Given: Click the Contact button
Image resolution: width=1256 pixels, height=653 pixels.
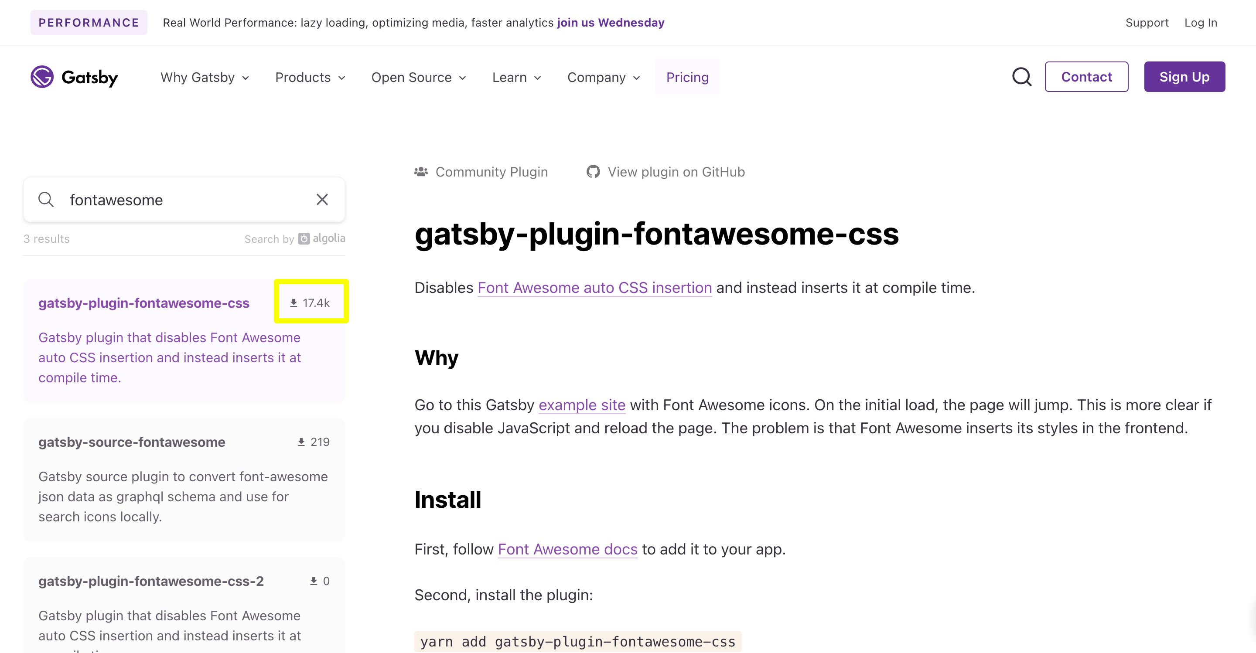Looking at the screenshot, I should (1086, 77).
